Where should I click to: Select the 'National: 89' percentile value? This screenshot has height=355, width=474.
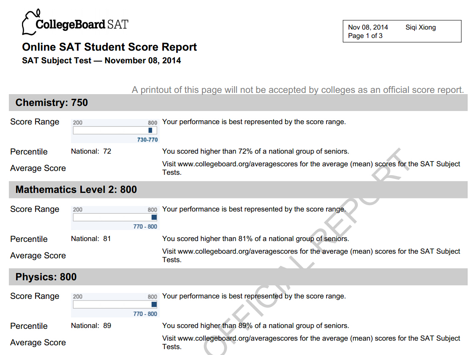pyautogui.click(x=91, y=326)
